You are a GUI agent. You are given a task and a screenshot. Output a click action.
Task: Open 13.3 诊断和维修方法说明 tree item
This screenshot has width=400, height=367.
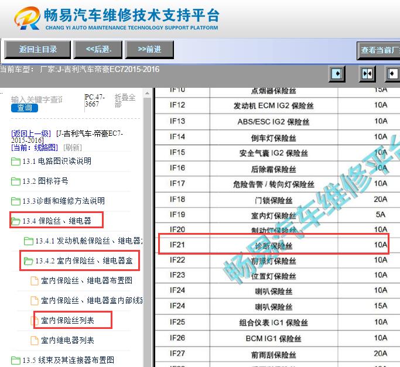63,201
